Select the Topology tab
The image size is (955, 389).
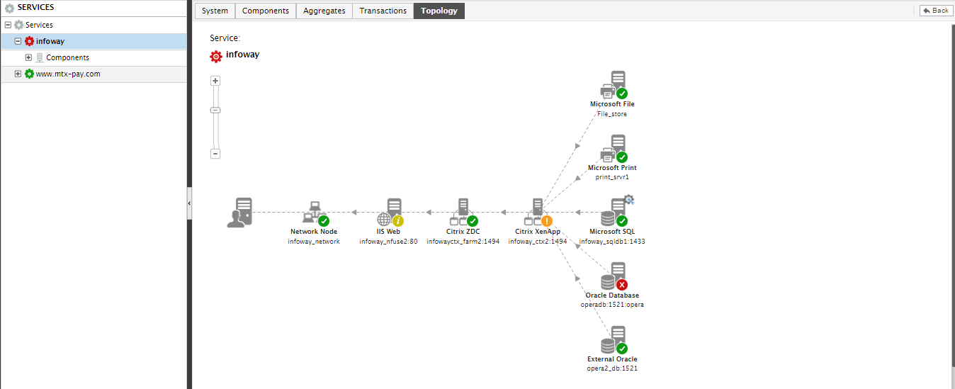click(439, 11)
